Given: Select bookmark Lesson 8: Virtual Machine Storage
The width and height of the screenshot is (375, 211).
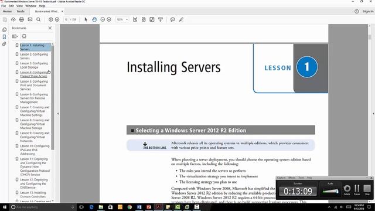Looking at the screenshot, I should coord(35,124).
